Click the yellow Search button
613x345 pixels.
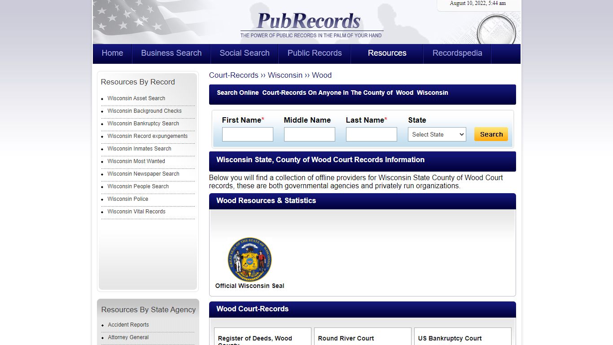pos(491,134)
